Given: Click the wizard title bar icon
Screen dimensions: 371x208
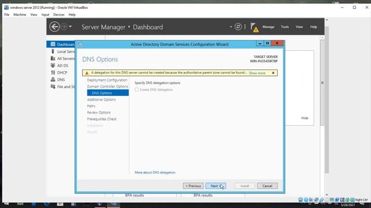Looking at the screenshot, I should click(x=80, y=44).
